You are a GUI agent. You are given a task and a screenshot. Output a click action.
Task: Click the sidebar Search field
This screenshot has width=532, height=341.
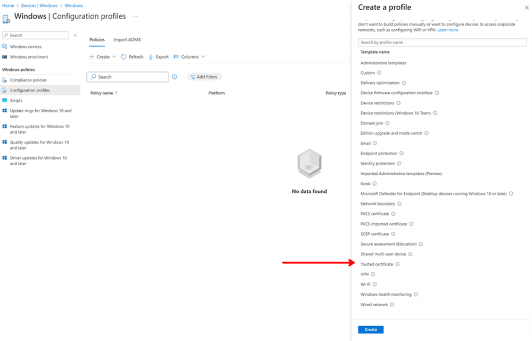click(x=36, y=35)
